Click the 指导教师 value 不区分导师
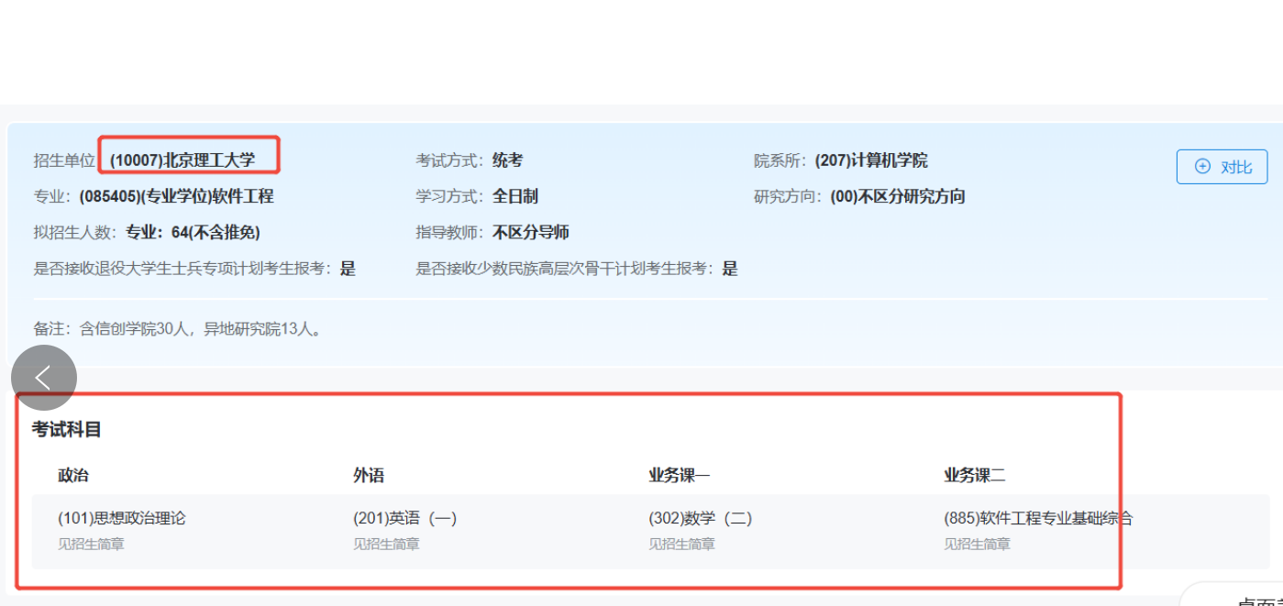 [x=531, y=232]
